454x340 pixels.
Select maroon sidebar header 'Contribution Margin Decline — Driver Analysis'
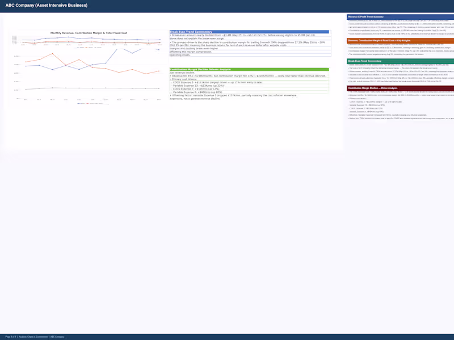pos(401,88)
